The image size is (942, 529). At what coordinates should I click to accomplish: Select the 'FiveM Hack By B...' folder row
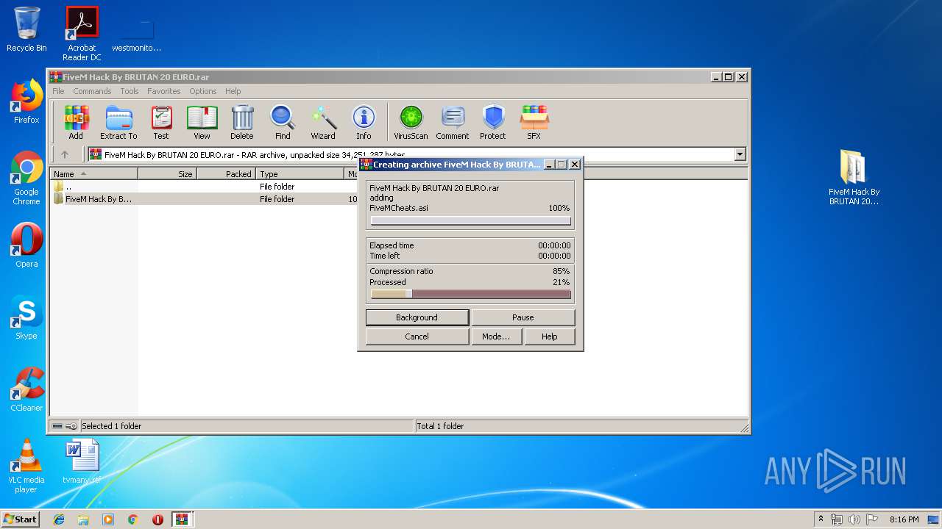[204, 199]
